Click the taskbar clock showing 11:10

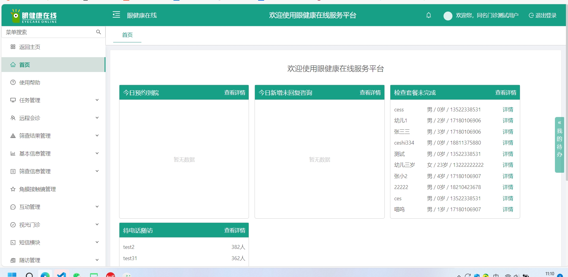(x=550, y=274)
